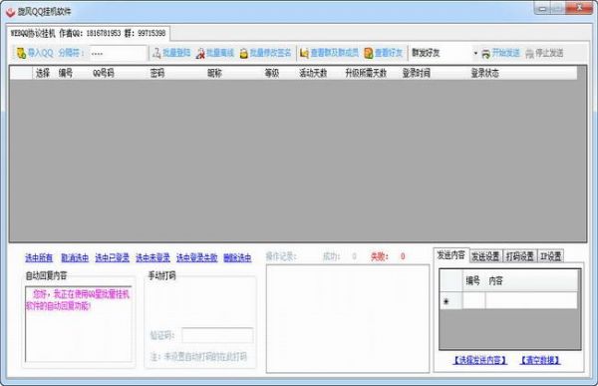The height and width of the screenshot is (386, 598).
Task: Switch to the 发送设置 tab
Action: (x=485, y=256)
